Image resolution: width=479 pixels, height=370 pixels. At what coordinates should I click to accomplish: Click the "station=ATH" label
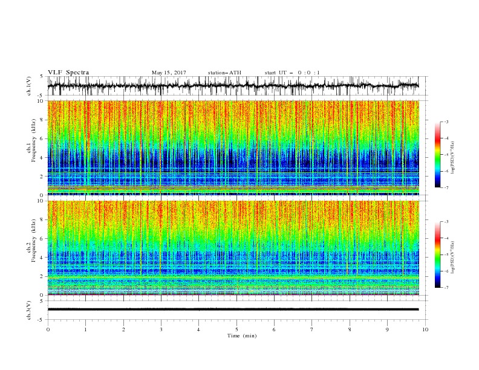tap(224, 73)
